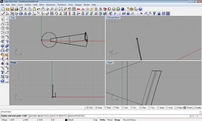
Task: Open the Options gear icon
Action: pyautogui.click(x=131, y=9)
